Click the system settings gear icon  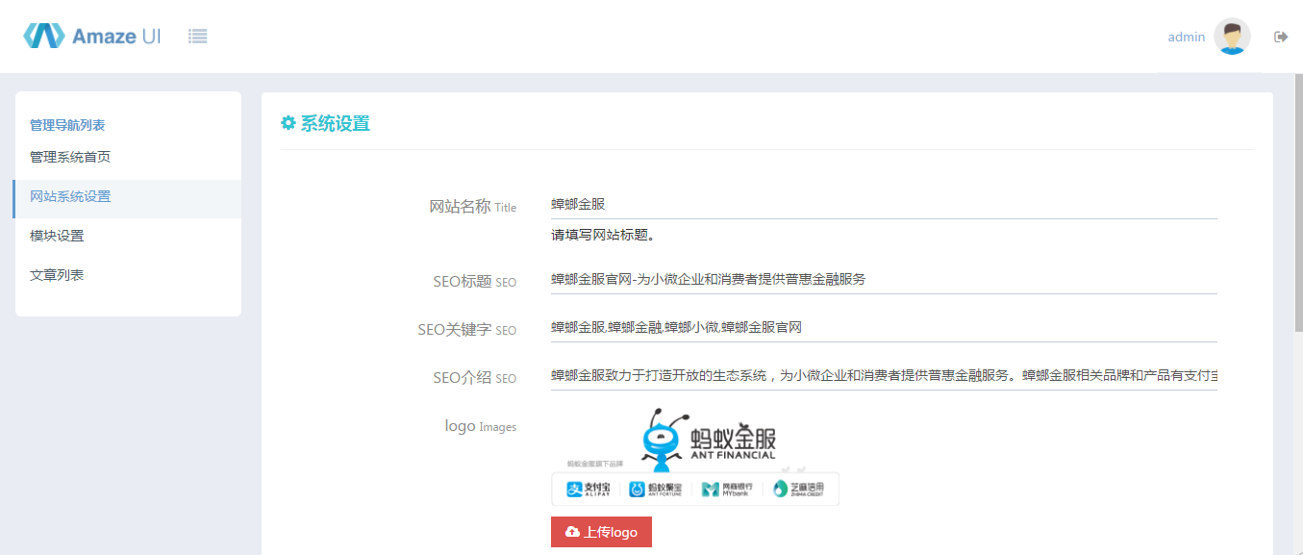(288, 123)
